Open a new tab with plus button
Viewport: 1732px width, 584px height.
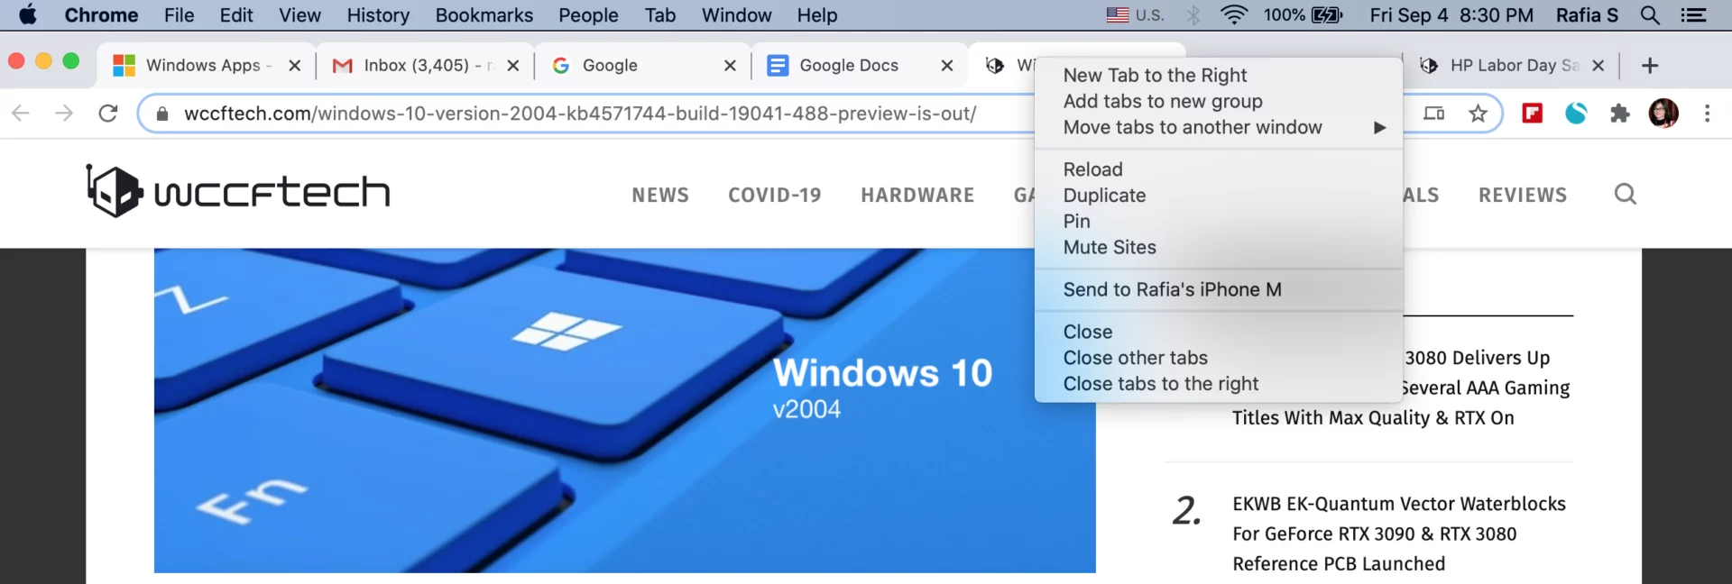pos(1650,66)
